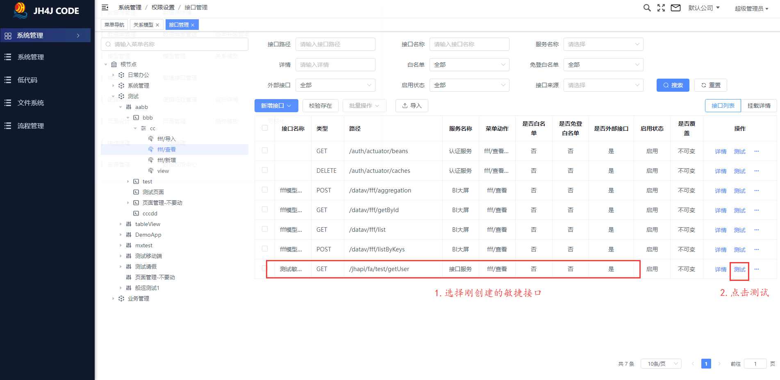Viewport: 780px width, 380px height.
Task: Open the 免登白名单 dropdown
Action: pos(603,65)
